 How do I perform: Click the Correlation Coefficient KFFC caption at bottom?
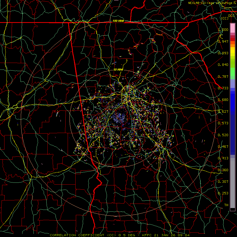point(120,235)
